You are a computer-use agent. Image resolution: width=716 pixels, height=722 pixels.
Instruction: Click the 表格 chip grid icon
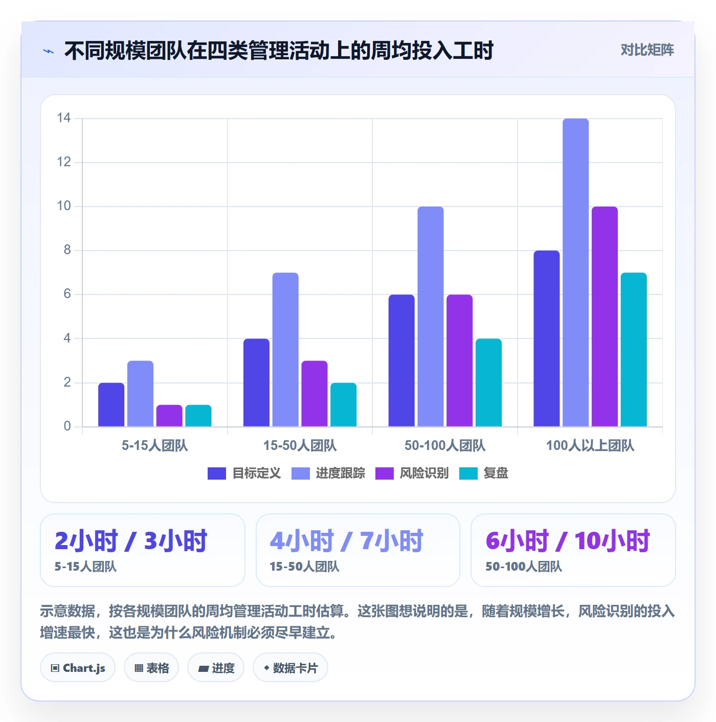[x=139, y=668]
